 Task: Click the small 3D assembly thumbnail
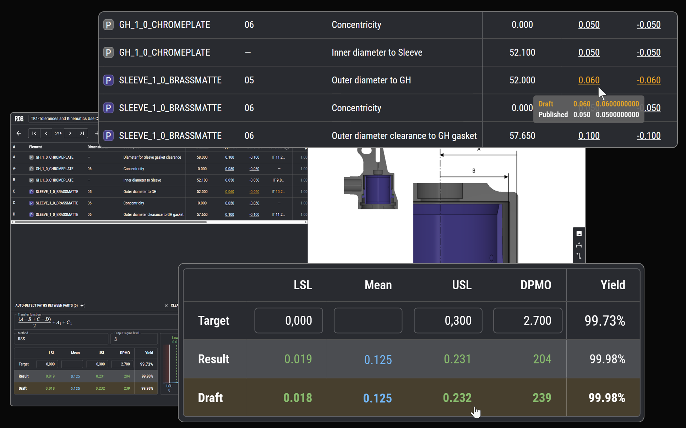[x=371, y=179]
